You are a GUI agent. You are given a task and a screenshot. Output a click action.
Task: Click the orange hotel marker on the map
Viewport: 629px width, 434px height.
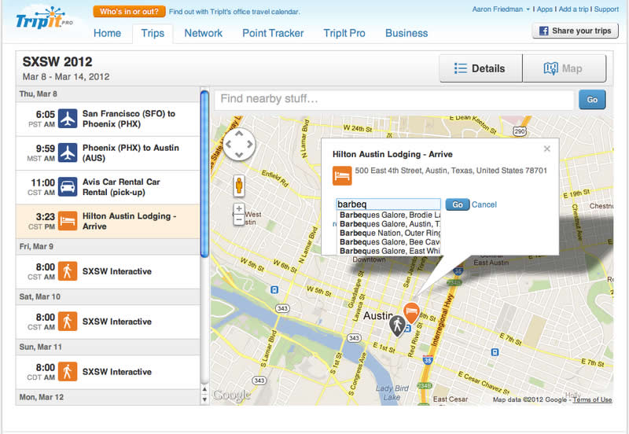411,312
